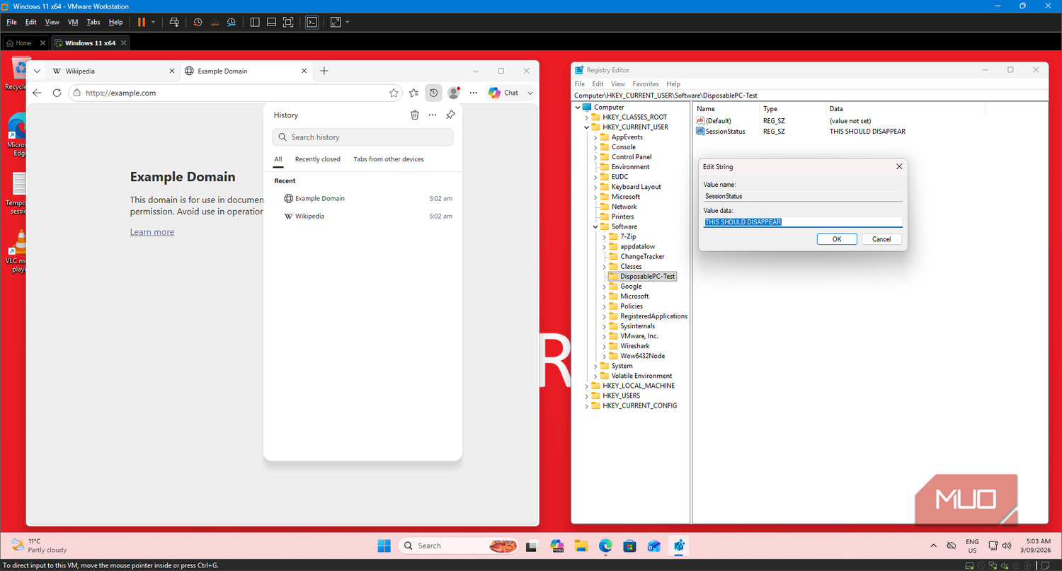Click the VMware stretch guest display icon
Image resolution: width=1062 pixels, height=571 pixels.
click(x=336, y=22)
